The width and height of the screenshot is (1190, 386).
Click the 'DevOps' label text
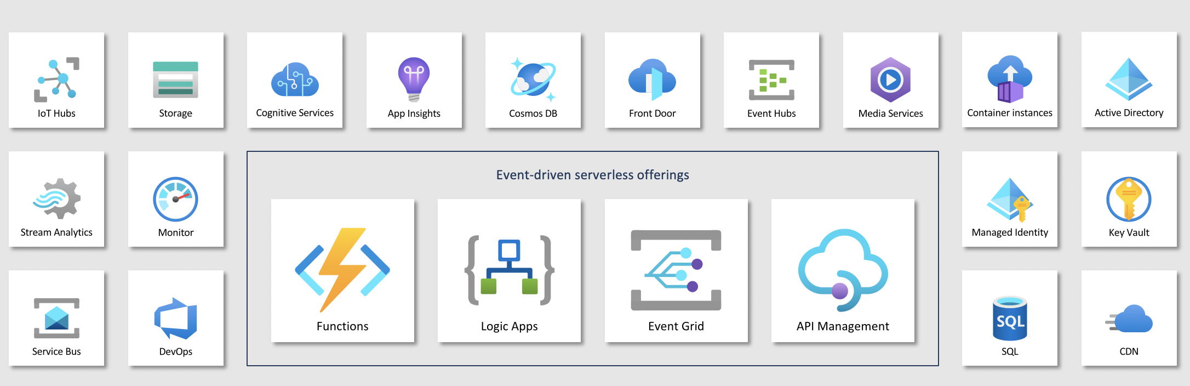[x=175, y=352]
